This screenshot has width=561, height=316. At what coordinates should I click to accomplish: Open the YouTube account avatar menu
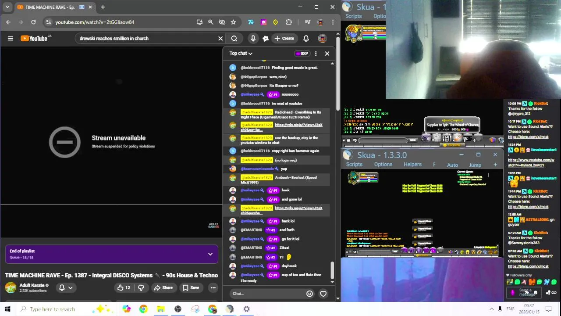322,38
